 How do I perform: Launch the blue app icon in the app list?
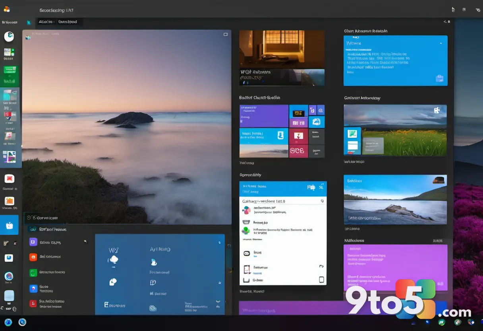pyautogui.click(x=33, y=288)
